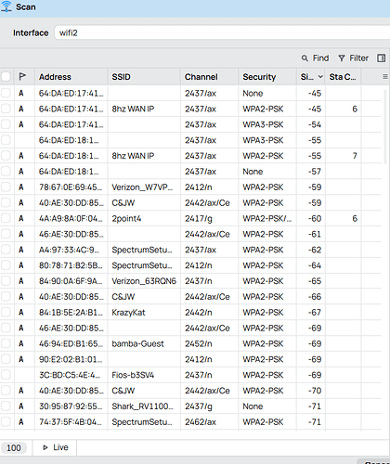Click the Find magnifier icon

(305, 58)
